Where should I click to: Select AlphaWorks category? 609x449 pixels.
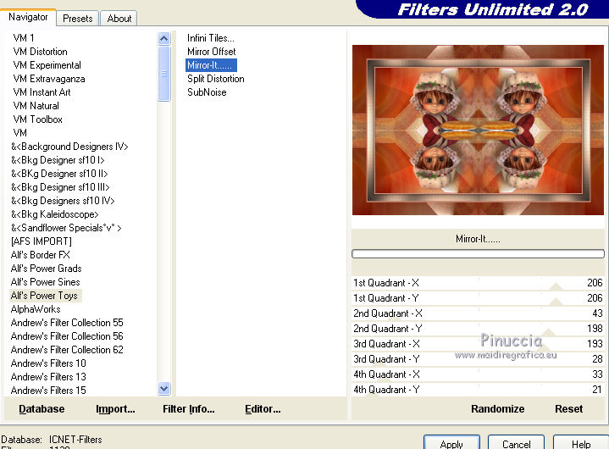(x=36, y=309)
